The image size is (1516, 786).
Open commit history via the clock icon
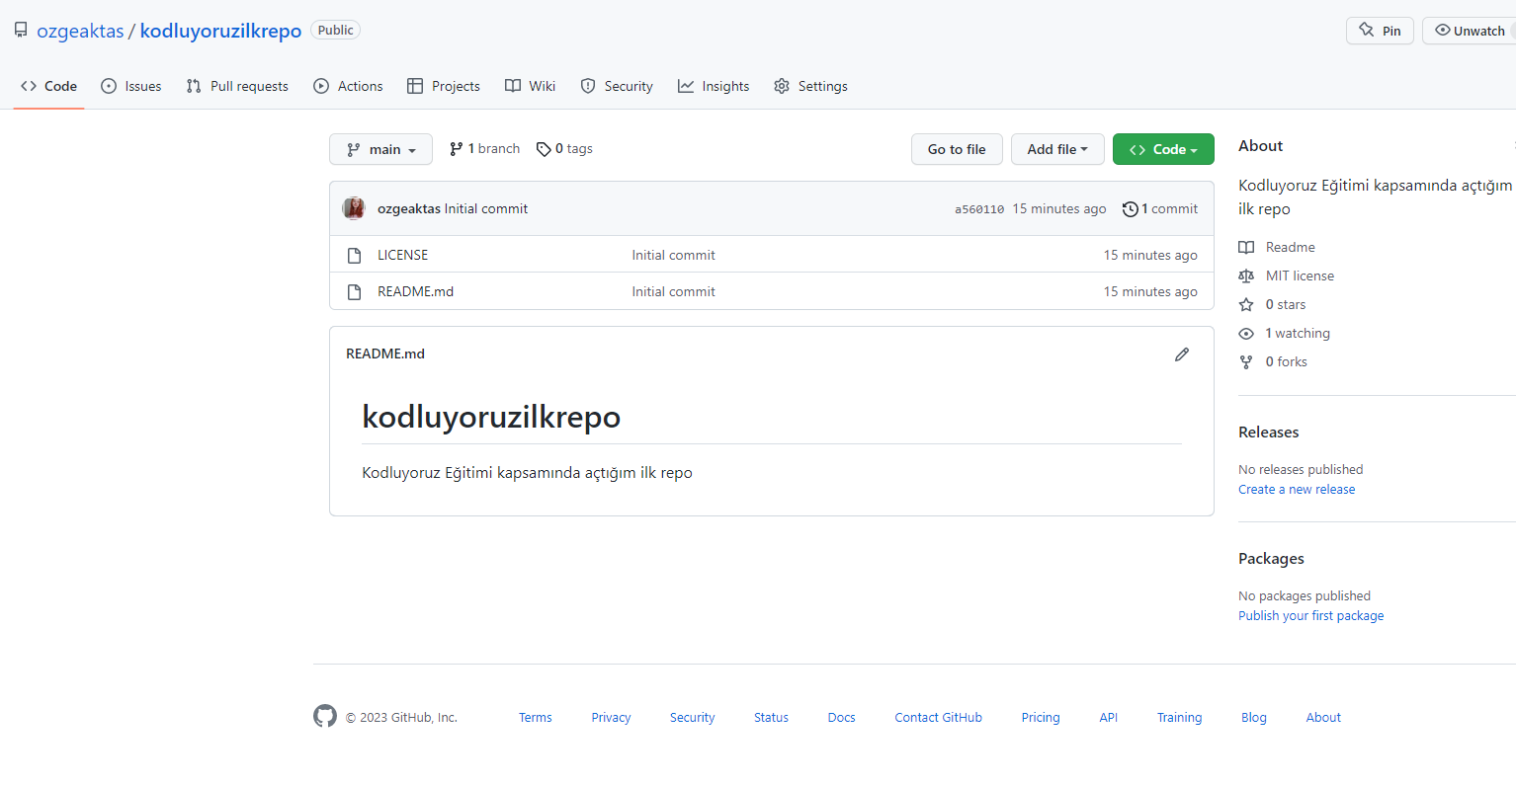coord(1130,208)
